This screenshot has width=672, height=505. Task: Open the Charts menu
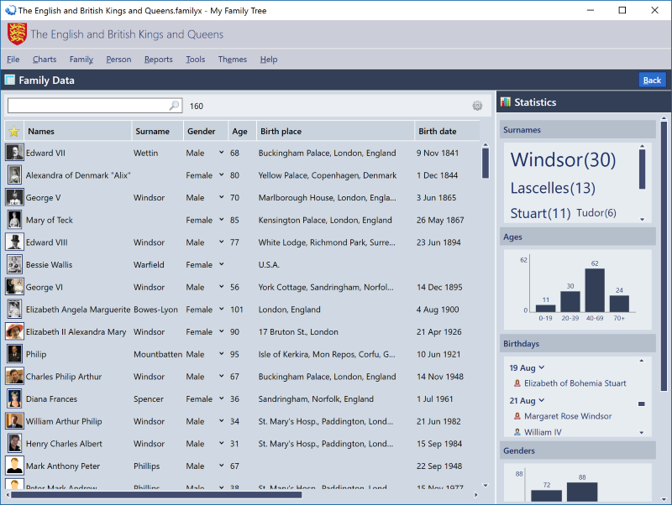tap(45, 60)
